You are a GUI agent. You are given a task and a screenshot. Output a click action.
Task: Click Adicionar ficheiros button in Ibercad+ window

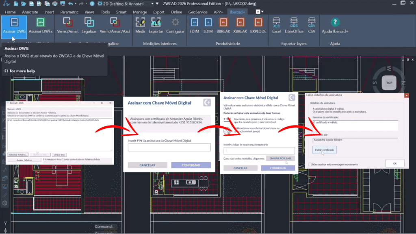[18, 155]
